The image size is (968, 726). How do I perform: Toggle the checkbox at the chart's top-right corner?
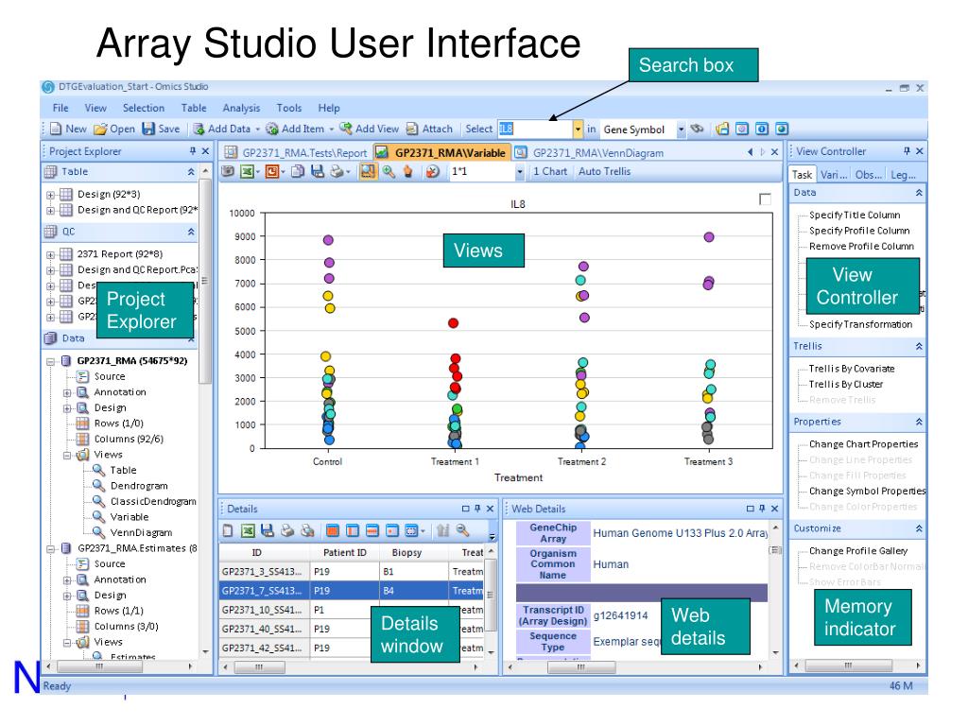pyautogui.click(x=765, y=199)
